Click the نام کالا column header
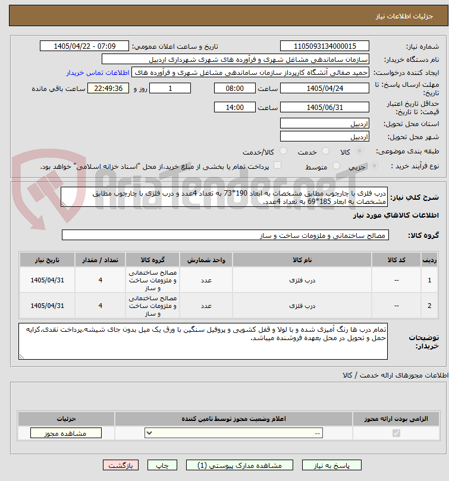 point(302,260)
